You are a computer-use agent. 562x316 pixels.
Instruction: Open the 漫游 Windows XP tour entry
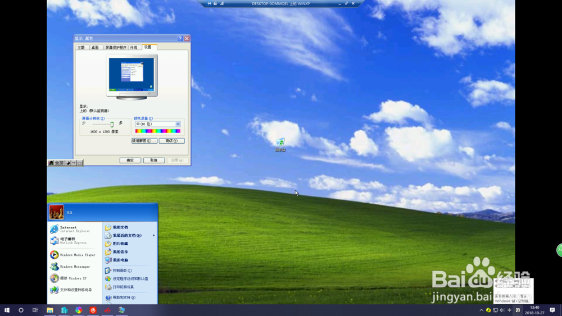pos(68,278)
